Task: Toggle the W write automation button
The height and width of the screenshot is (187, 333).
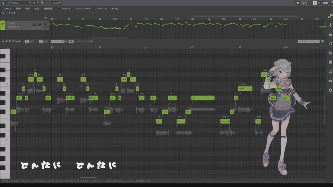Action: click(x=319, y=3)
